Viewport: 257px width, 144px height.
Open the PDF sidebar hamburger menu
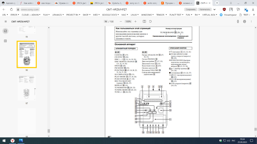click(6, 22)
